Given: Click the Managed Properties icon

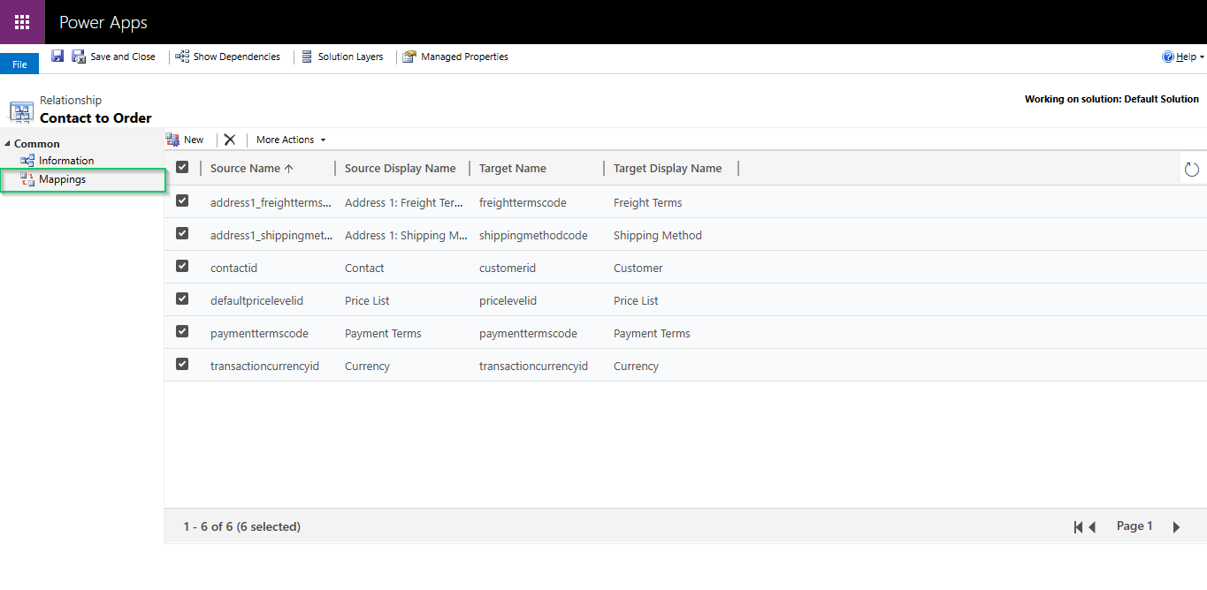Looking at the screenshot, I should [409, 57].
